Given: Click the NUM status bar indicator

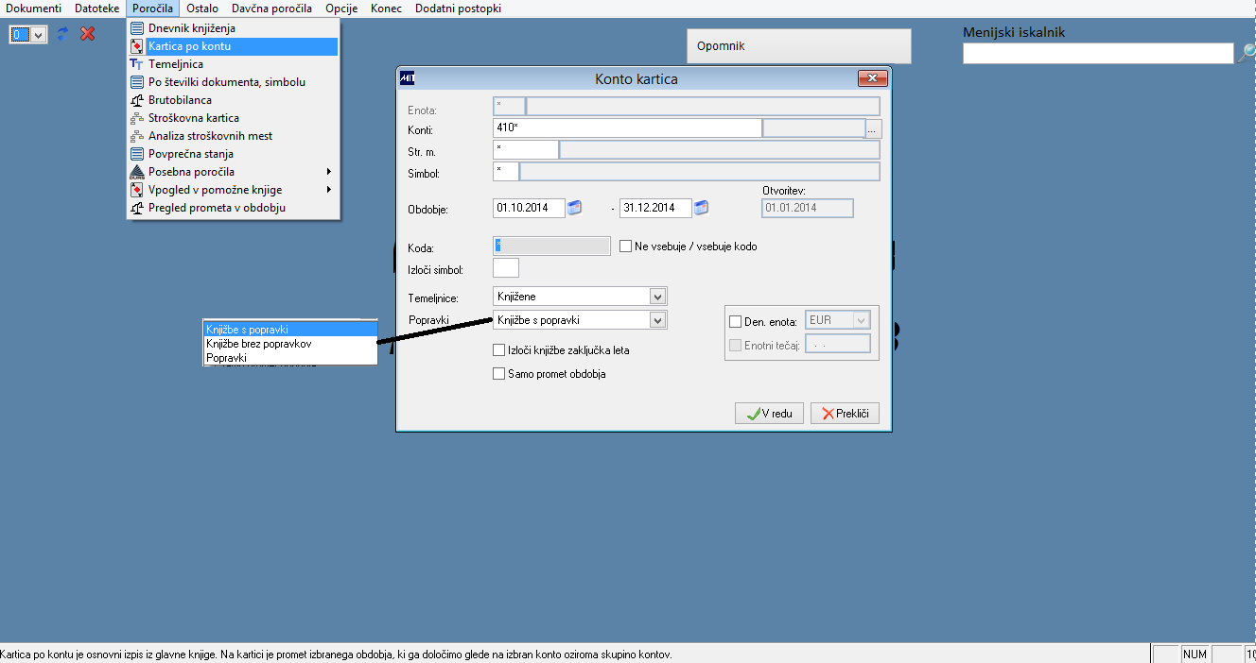Looking at the screenshot, I should [x=1195, y=654].
